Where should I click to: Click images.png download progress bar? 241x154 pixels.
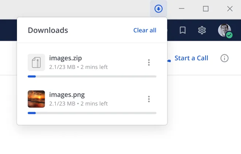[x=92, y=113]
